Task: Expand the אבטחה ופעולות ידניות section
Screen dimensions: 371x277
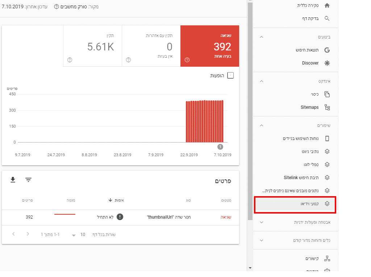Action: point(262,222)
